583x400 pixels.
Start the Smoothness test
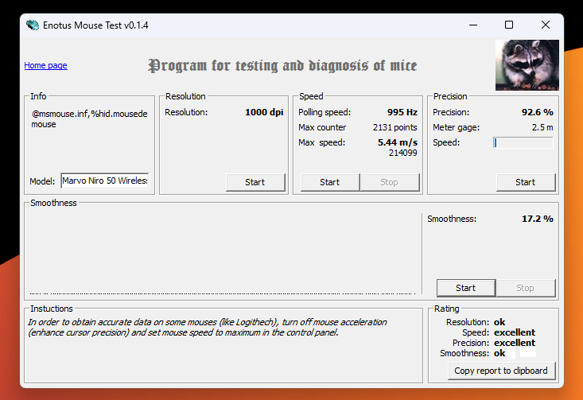pos(465,288)
